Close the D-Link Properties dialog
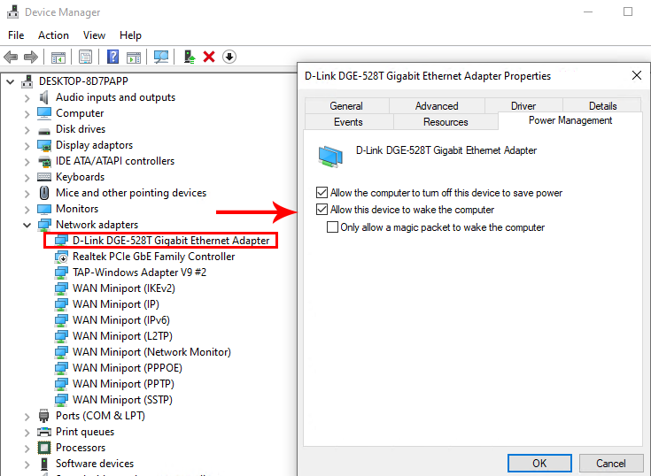 [637, 75]
